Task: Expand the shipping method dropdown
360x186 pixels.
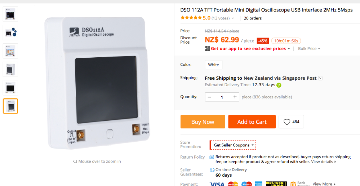Action: [320, 78]
